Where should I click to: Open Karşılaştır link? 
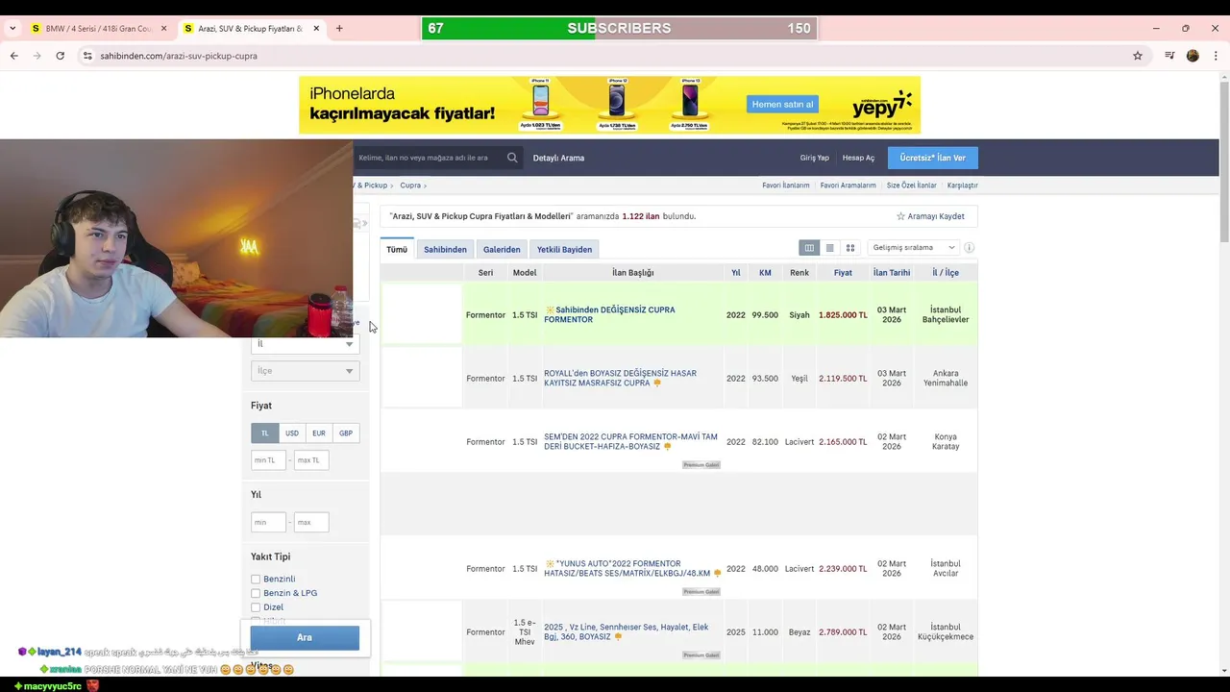coord(963,185)
